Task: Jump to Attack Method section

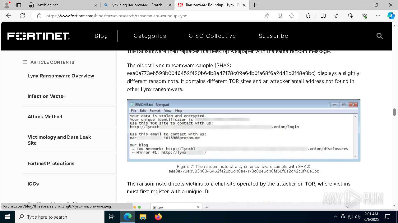Action: [45, 117]
